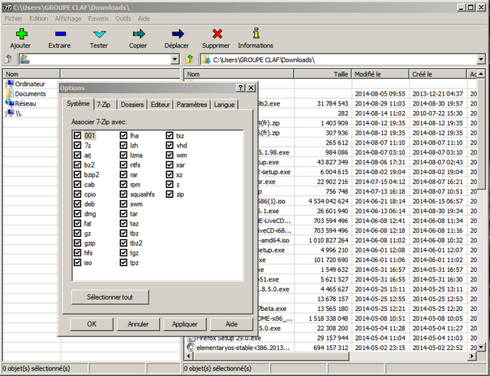Screen dimensions: 490x376
Task: Select Ordinateur in the left panel
Action: tap(31, 83)
